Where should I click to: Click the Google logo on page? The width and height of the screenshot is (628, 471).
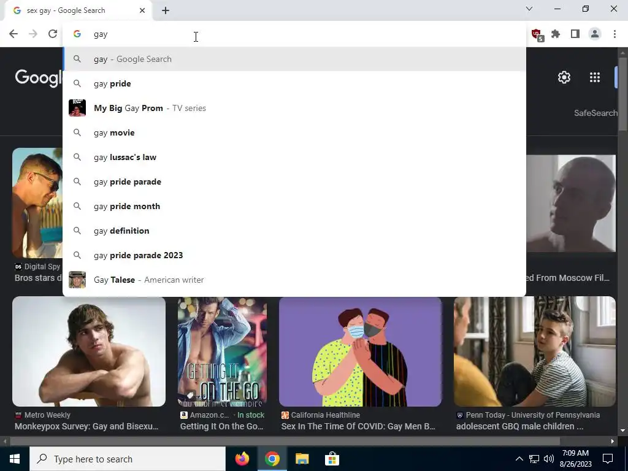pyautogui.click(x=39, y=77)
